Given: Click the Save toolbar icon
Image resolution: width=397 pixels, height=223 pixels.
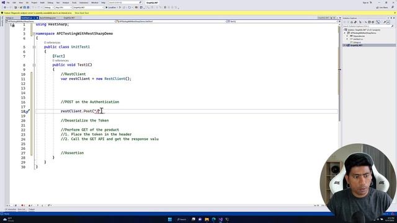Looking at the screenshot, I should tap(25, 7).
